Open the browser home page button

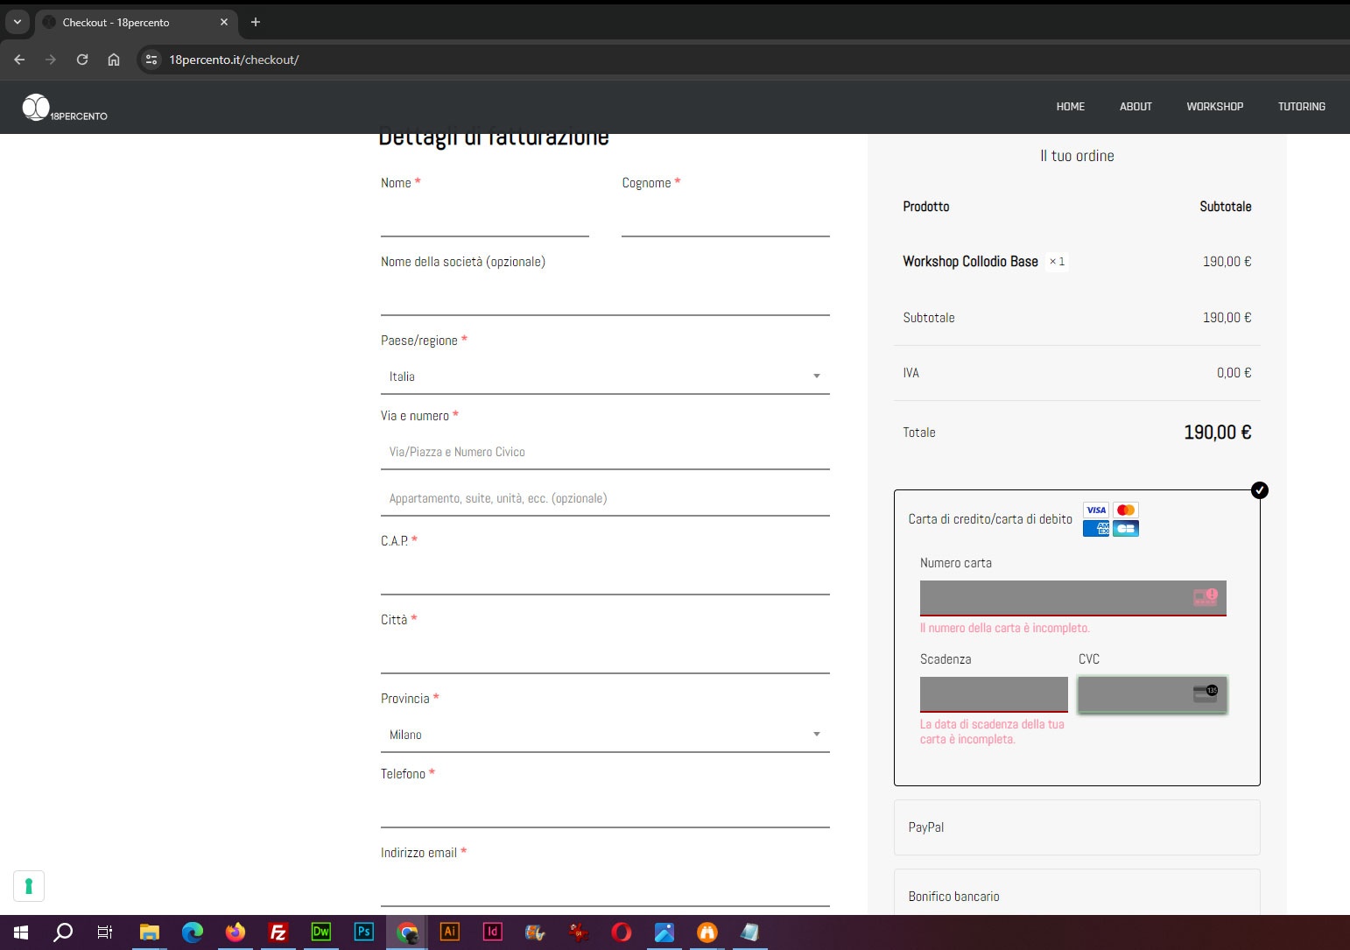coord(114,60)
